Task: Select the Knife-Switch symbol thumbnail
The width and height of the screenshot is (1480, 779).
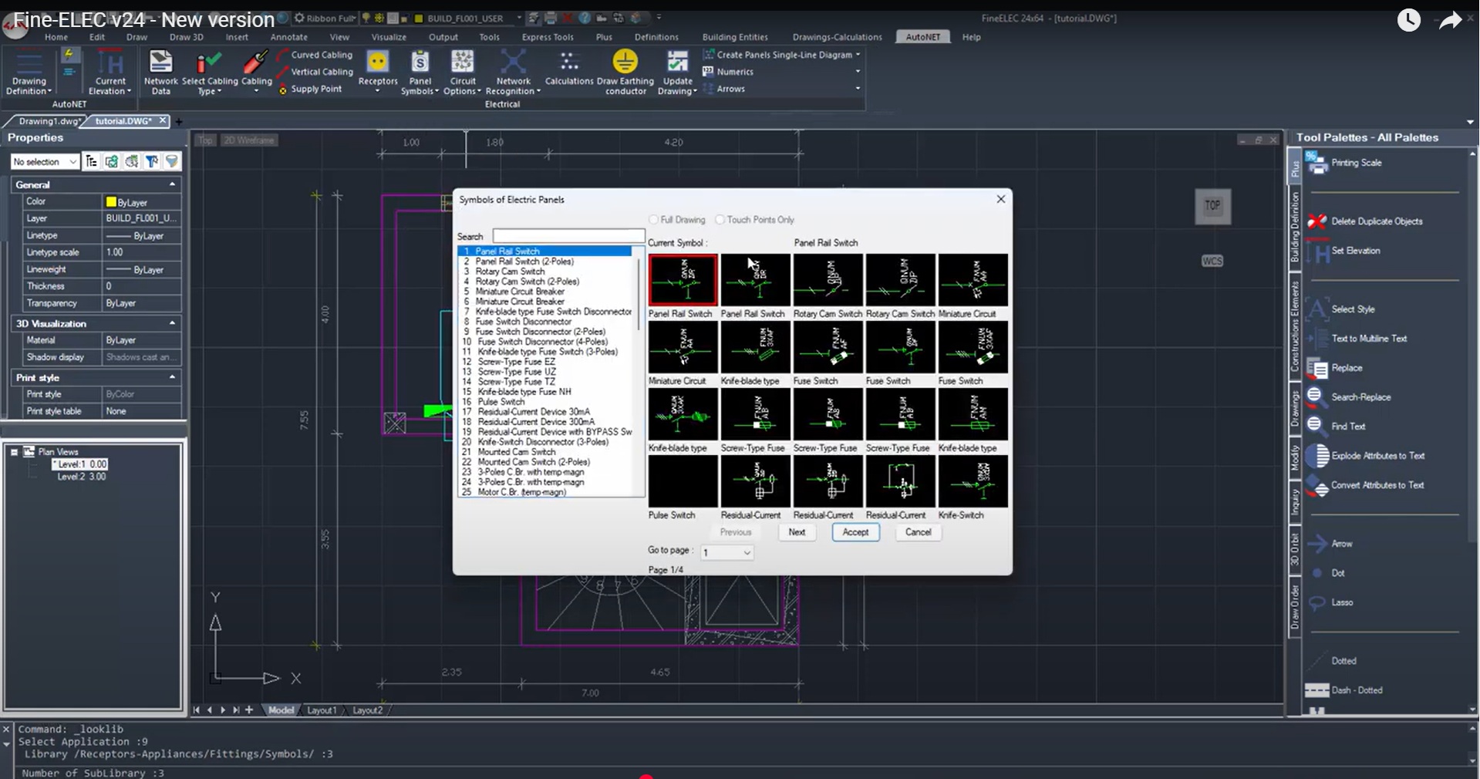Action: 973,481
